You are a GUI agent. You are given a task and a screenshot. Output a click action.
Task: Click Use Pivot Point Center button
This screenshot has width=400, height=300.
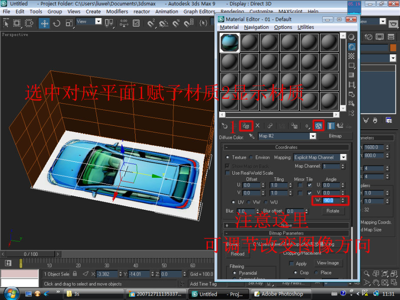coord(109,23)
